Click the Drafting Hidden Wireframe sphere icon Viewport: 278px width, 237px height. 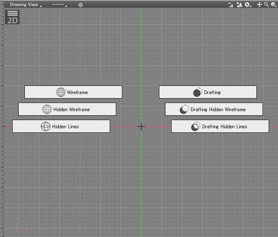point(184,109)
